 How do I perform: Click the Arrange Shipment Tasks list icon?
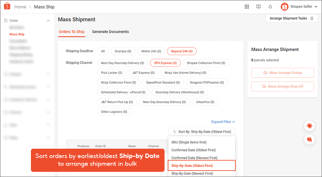click(312, 18)
